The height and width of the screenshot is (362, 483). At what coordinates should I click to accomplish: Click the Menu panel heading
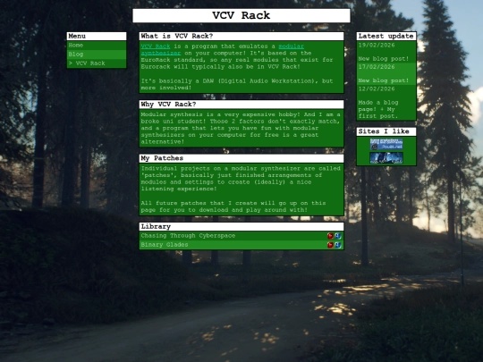(97, 36)
